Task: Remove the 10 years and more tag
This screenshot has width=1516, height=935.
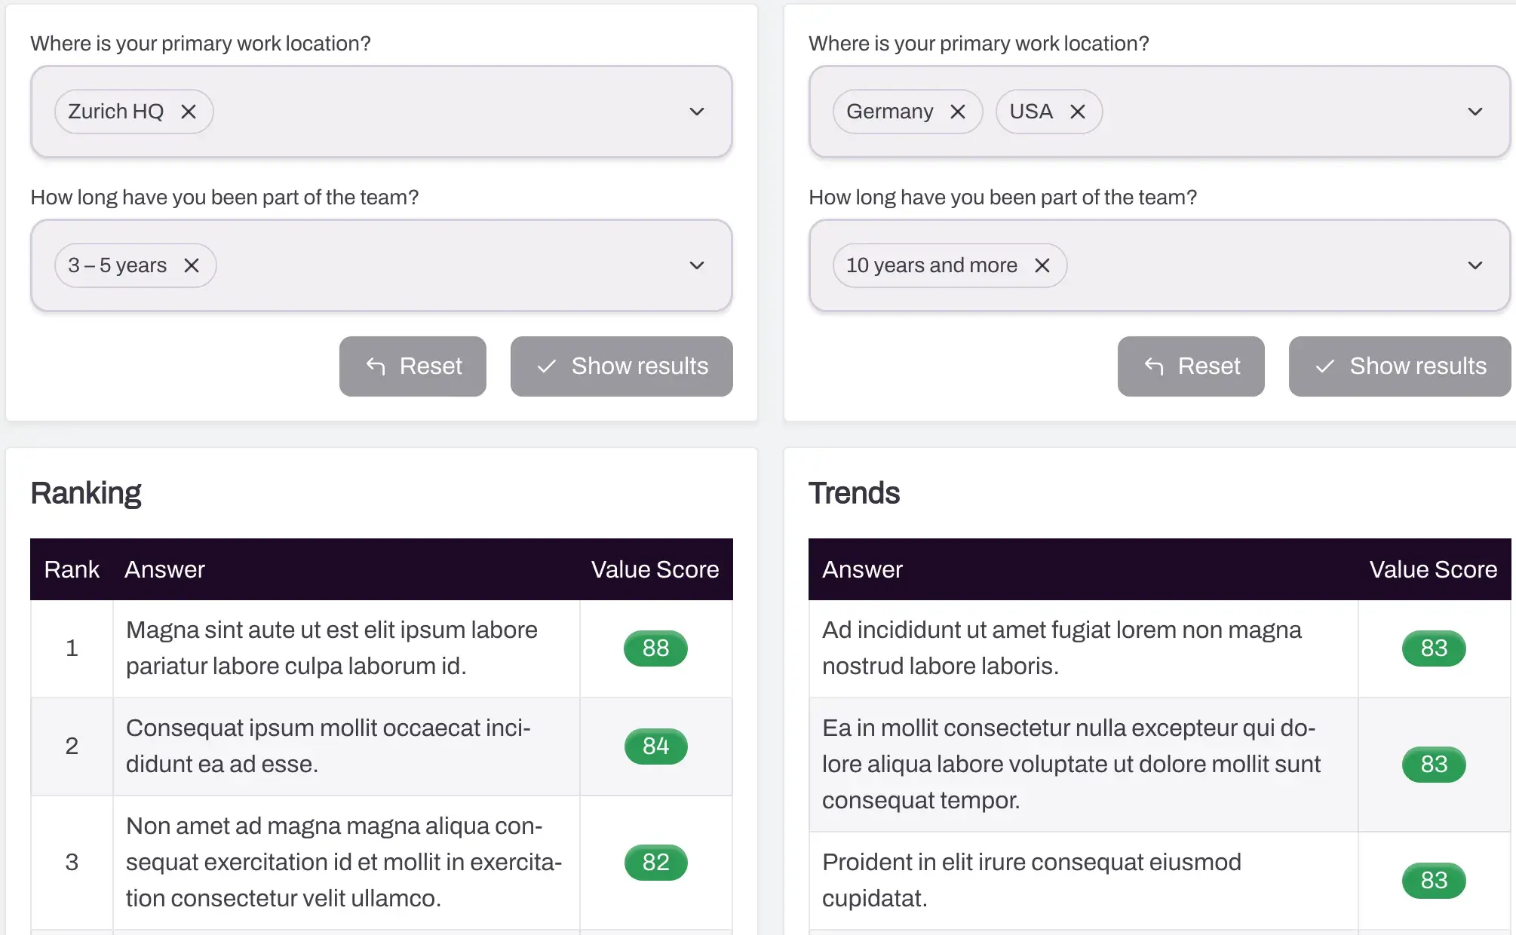Action: coord(1042,265)
